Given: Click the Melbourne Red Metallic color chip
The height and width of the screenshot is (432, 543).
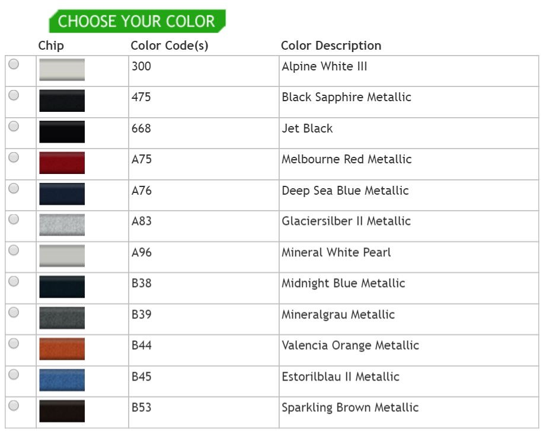Looking at the screenshot, I should pyautogui.click(x=62, y=163).
